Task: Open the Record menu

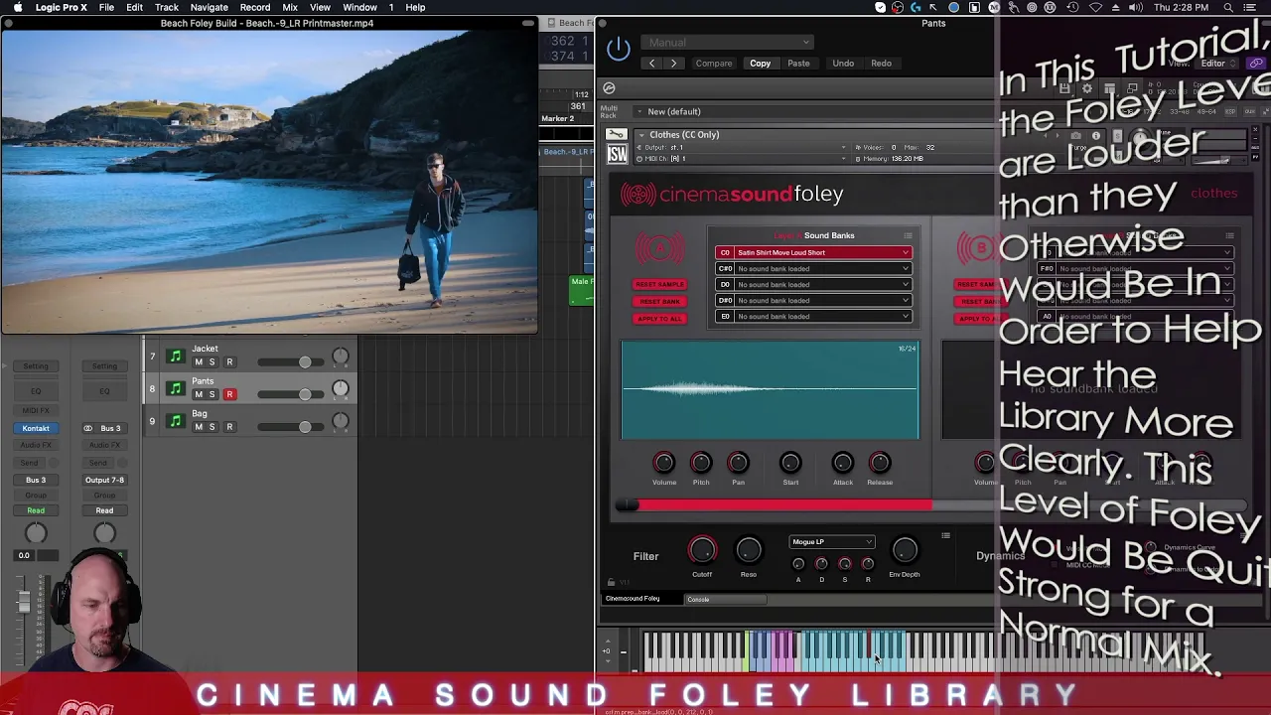Action: tap(254, 7)
